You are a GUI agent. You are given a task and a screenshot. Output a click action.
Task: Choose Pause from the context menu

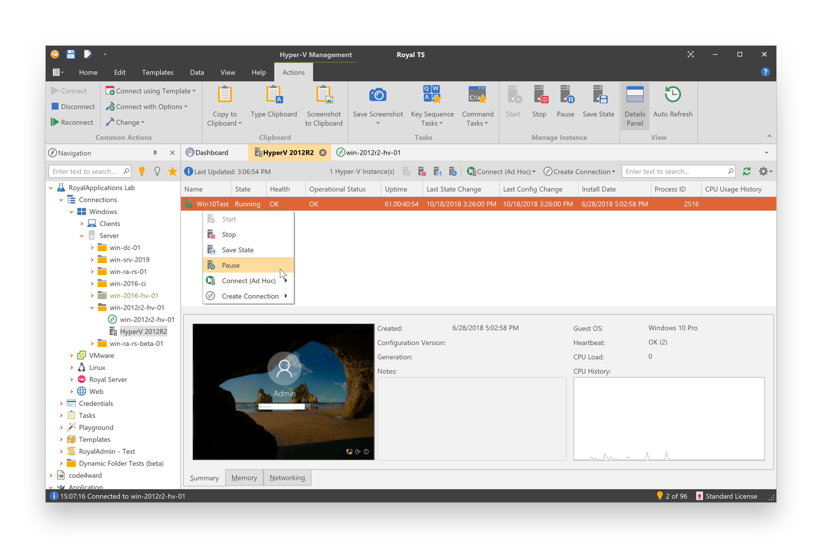coord(231,265)
